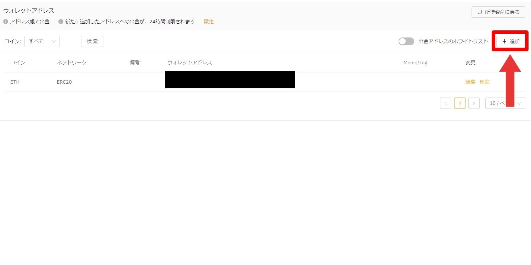The height and width of the screenshot is (265, 531).
Task: Click the info icon beside 24時間制限 notice
Action: click(x=61, y=22)
